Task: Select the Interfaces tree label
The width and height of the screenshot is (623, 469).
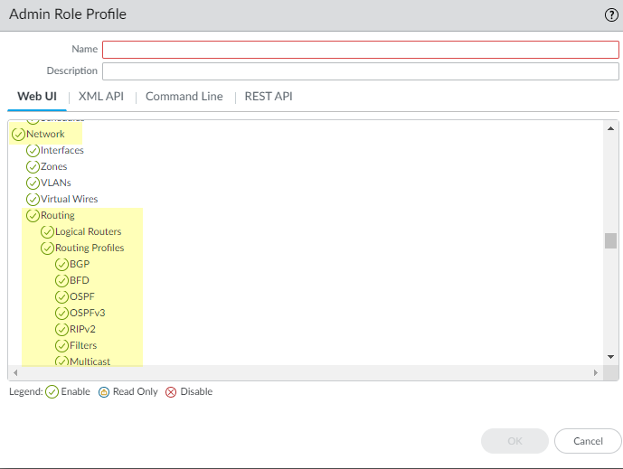Action: (x=62, y=151)
